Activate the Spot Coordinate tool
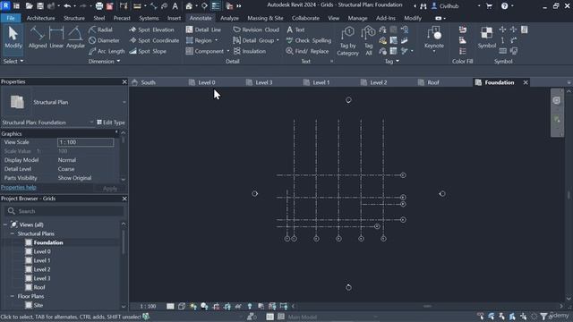The height and width of the screenshot is (322, 573). [x=154, y=40]
